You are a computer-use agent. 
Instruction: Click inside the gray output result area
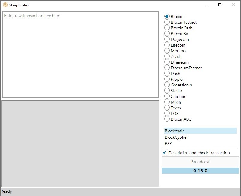click(80, 144)
